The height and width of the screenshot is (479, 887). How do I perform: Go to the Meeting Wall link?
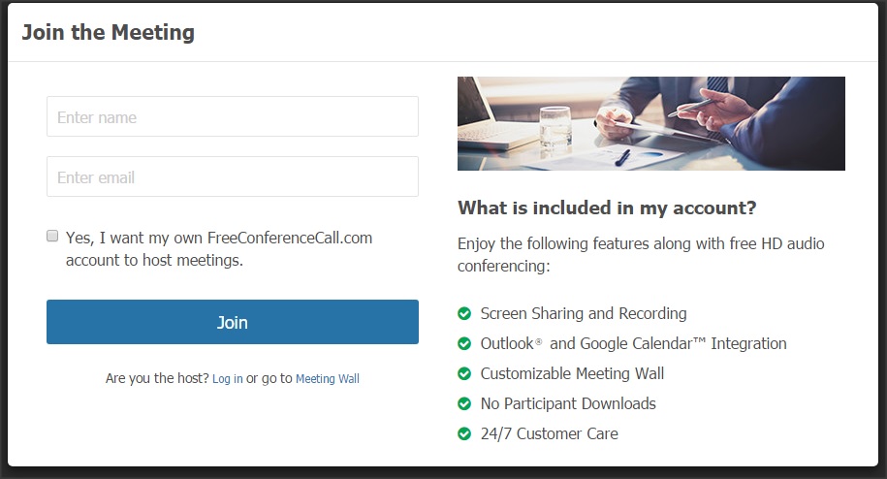[x=328, y=378]
